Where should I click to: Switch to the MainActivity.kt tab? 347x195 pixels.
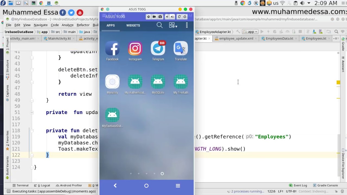click(59, 38)
